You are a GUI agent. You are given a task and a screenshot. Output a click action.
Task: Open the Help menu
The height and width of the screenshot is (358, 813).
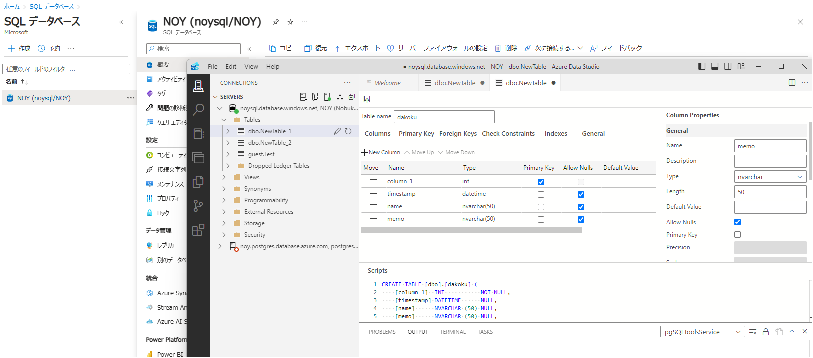(x=273, y=66)
